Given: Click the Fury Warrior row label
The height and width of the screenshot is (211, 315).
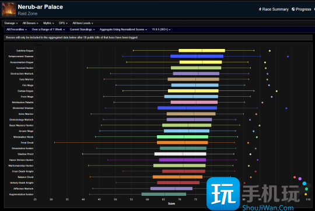Looking at the screenshot, I should coord(26,79).
